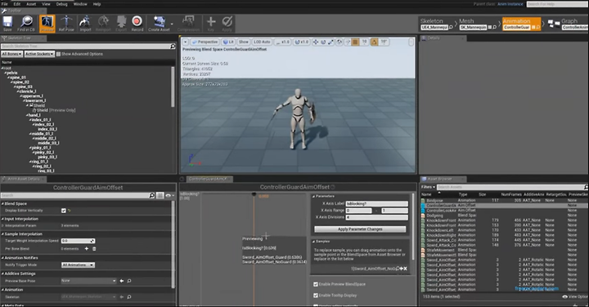The image size is (589, 307).
Task: Open the Perspective view dropdown
Action: (x=205, y=42)
